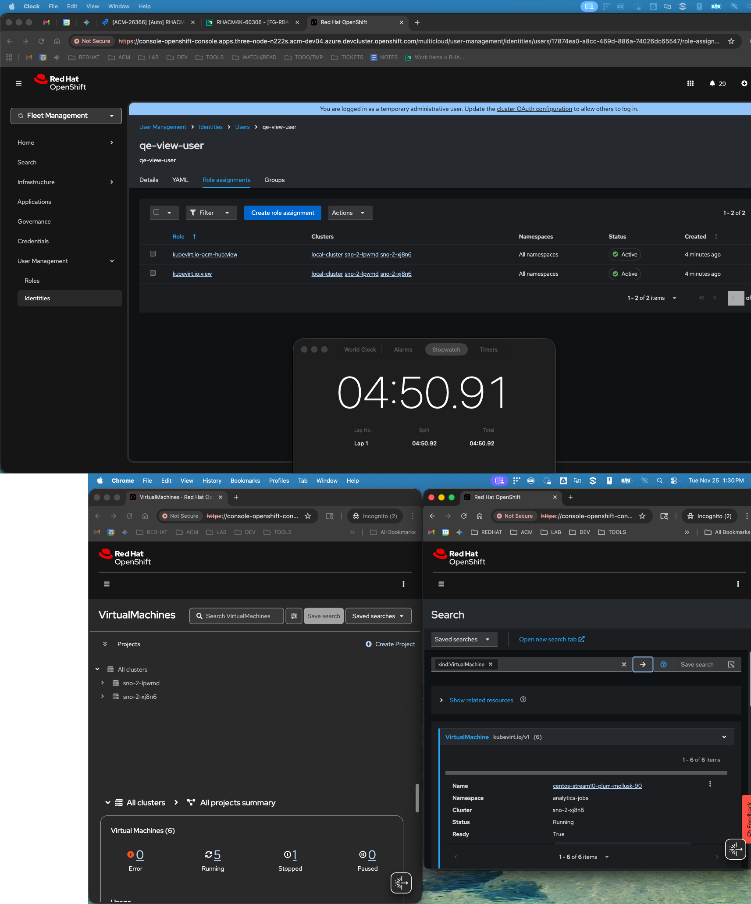Select the Timers tab in Clock
The height and width of the screenshot is (904, 751).
coord(488,349)
